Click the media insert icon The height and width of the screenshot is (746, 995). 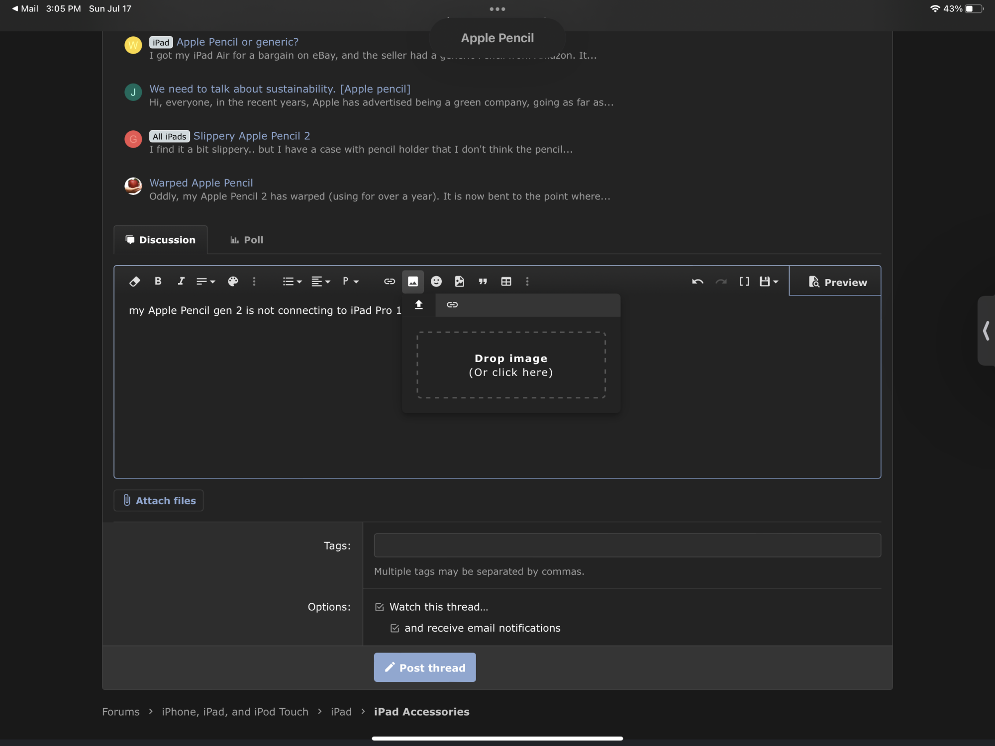coord(460,281)
